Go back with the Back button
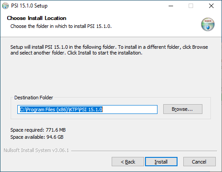Viewport: 222px width, 172px height. (x=128, y=162)
